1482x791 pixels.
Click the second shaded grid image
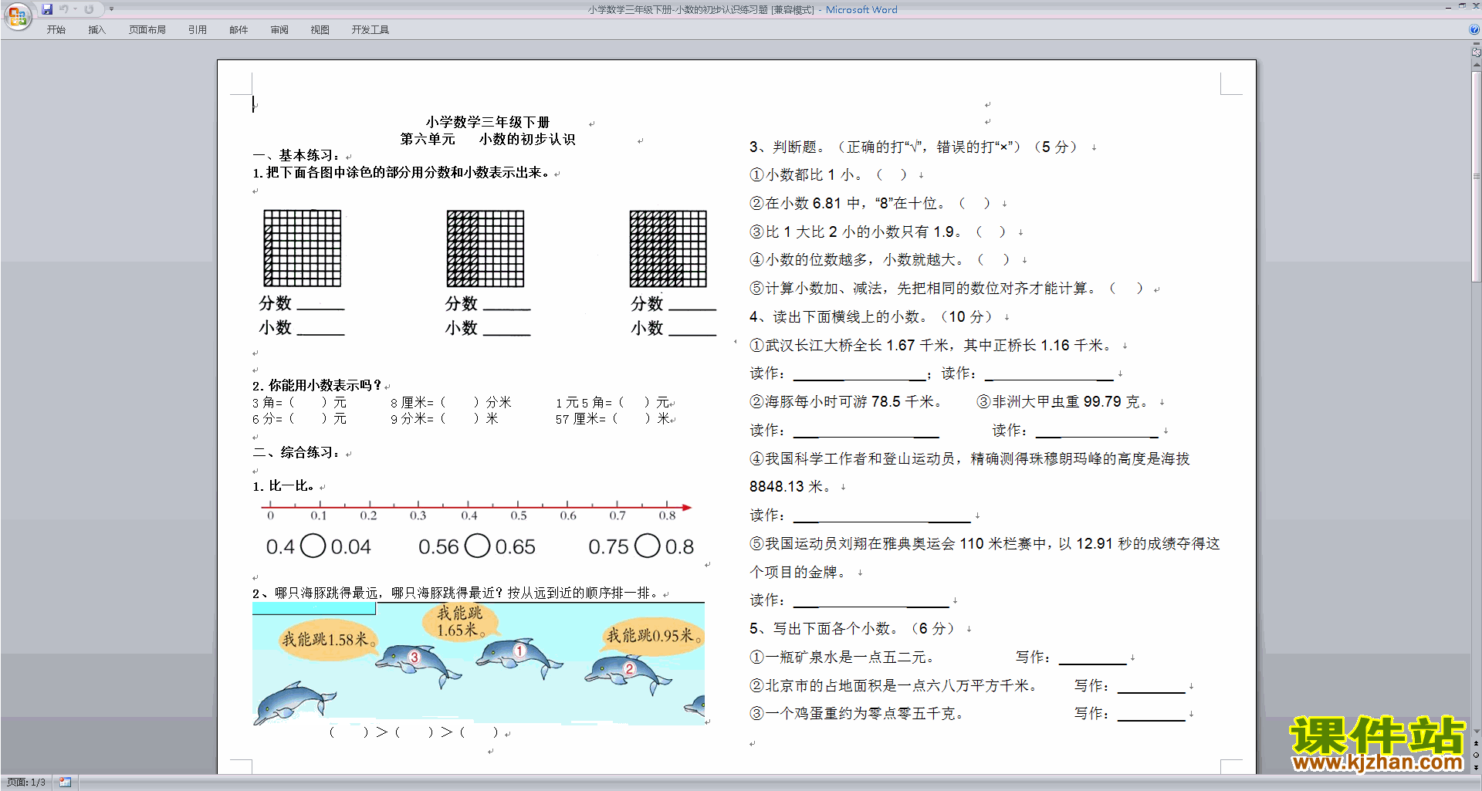click(x=486, y=248)
